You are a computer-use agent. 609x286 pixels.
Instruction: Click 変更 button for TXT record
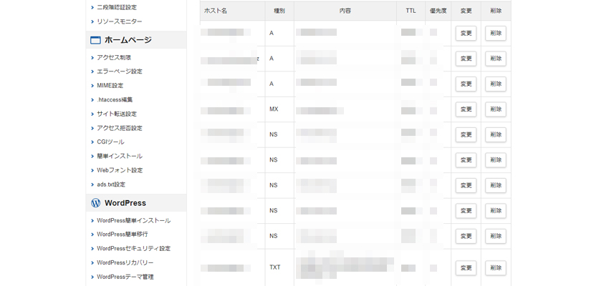pyautogui.click(x=466, y=267)
